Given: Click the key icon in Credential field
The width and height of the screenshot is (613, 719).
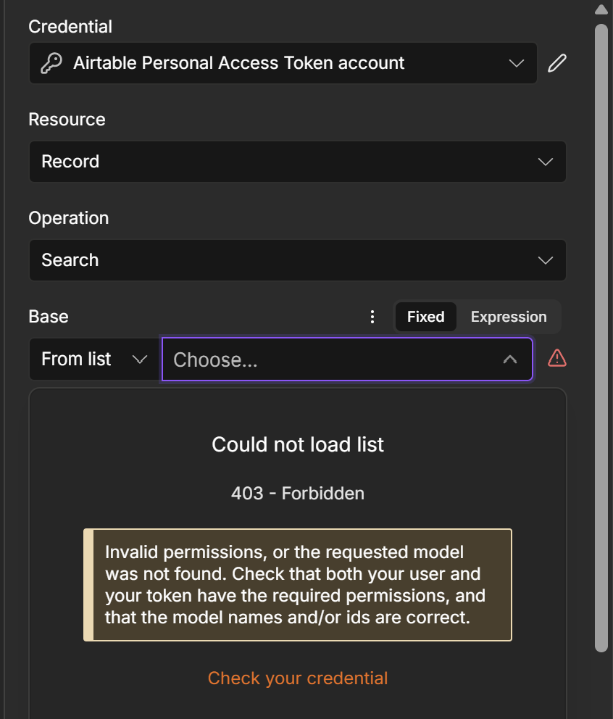Looking at the screenshot, I should pos(51,63).
